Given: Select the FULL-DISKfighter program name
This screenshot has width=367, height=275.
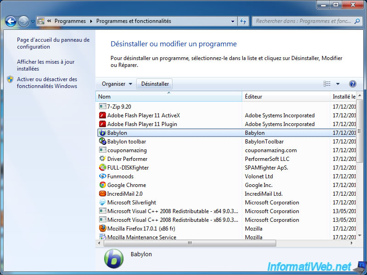Looking at the screenshot, I should coord(128,168).
